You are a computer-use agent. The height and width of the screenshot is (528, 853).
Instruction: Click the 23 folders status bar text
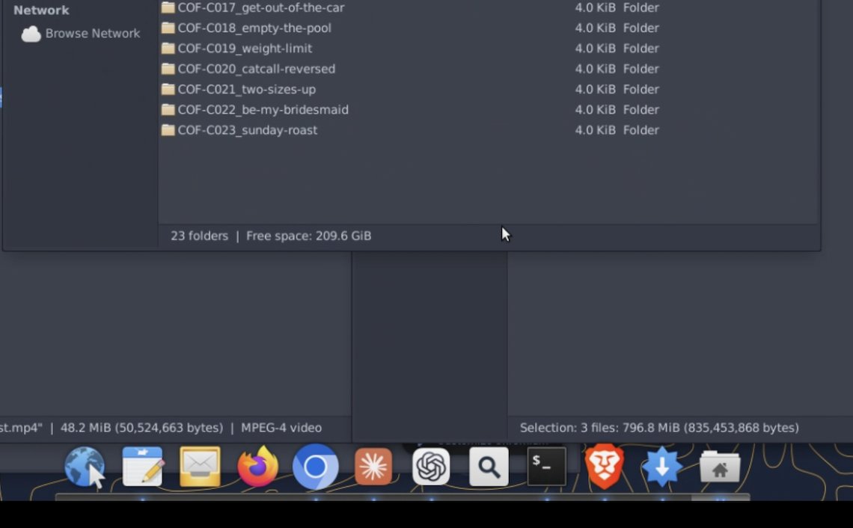(x=199, y=236)
